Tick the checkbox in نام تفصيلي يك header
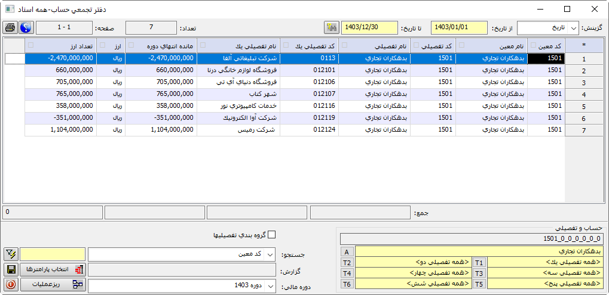 (x=203, y=45)
